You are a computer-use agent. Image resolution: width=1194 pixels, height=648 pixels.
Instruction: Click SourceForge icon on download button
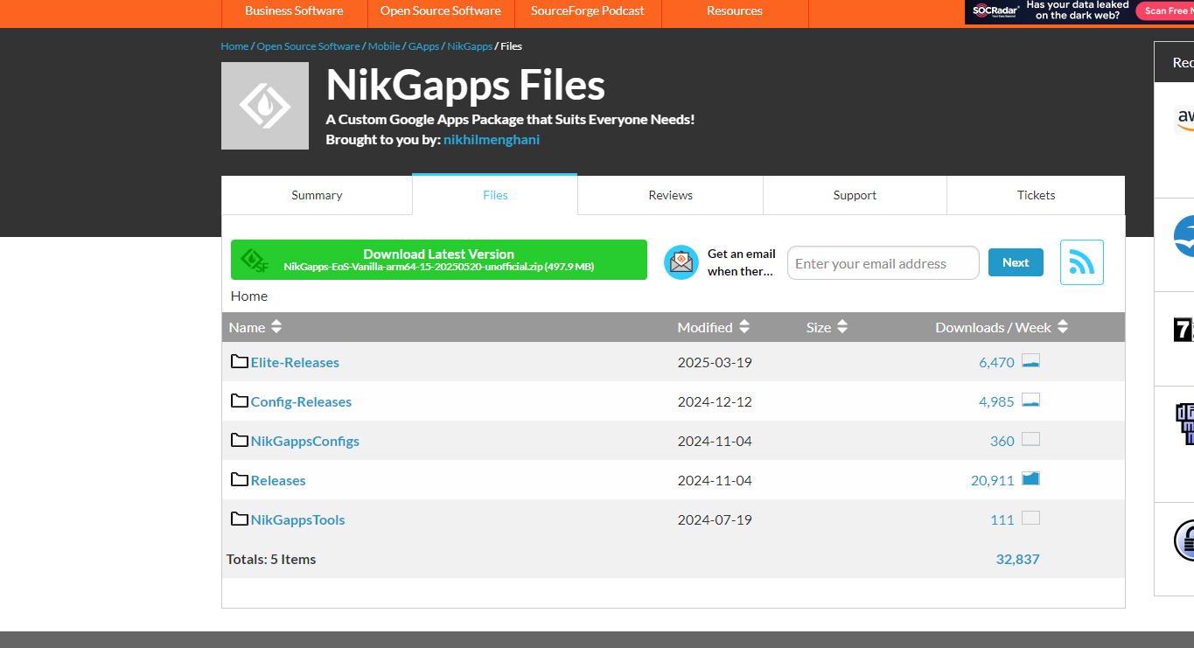[x=255, y=261]
